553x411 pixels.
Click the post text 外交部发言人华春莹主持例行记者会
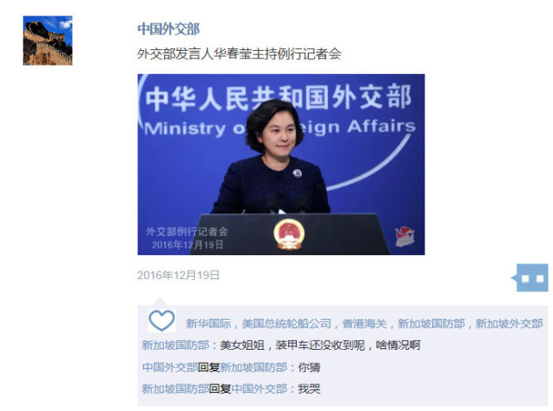point(240,54)
